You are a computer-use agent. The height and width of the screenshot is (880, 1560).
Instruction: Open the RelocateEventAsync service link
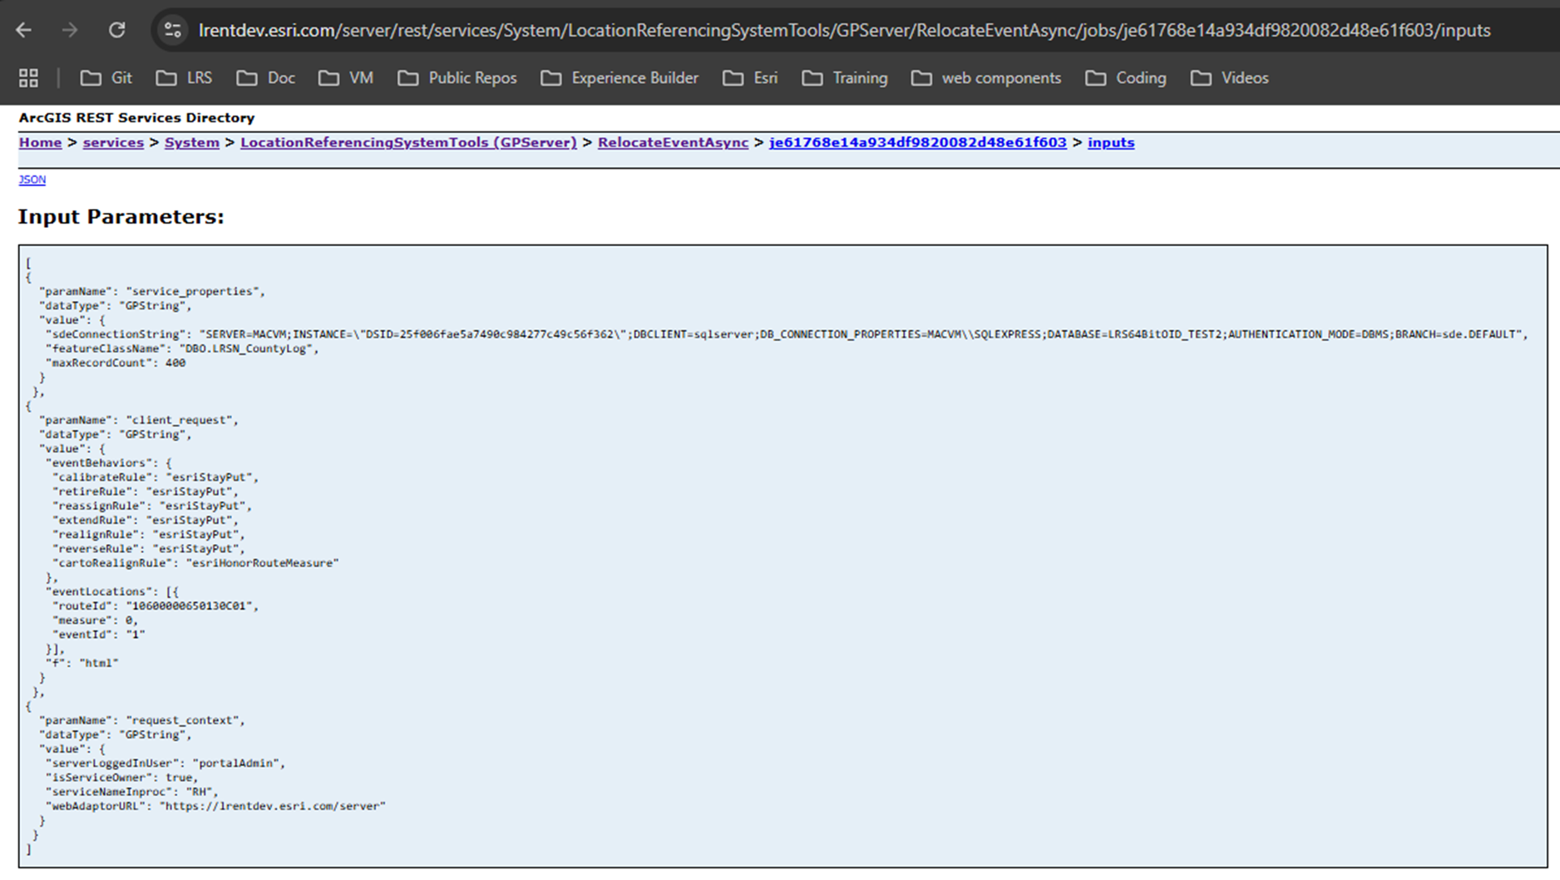pos(672,142)
